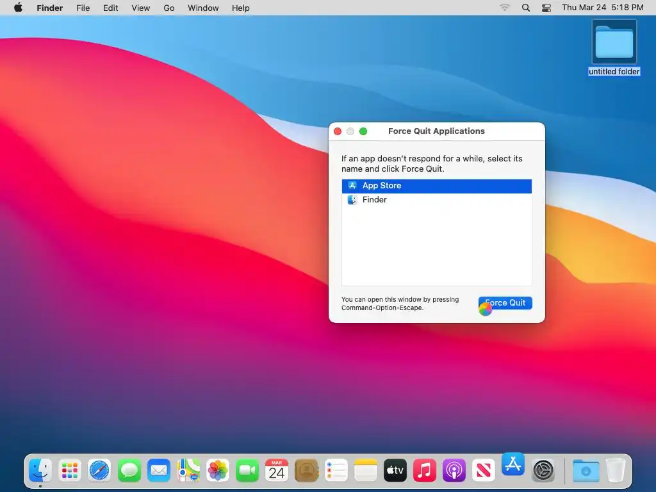Image resolution: width=656 pixels, height=492 pixels.
Task: Click the Force Quit button
Action: [505, 303]
